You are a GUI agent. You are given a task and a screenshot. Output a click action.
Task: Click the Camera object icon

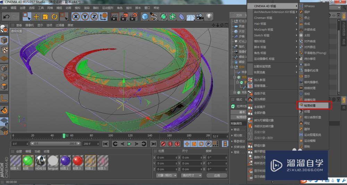pyautogui.click(x=200, y=16)
